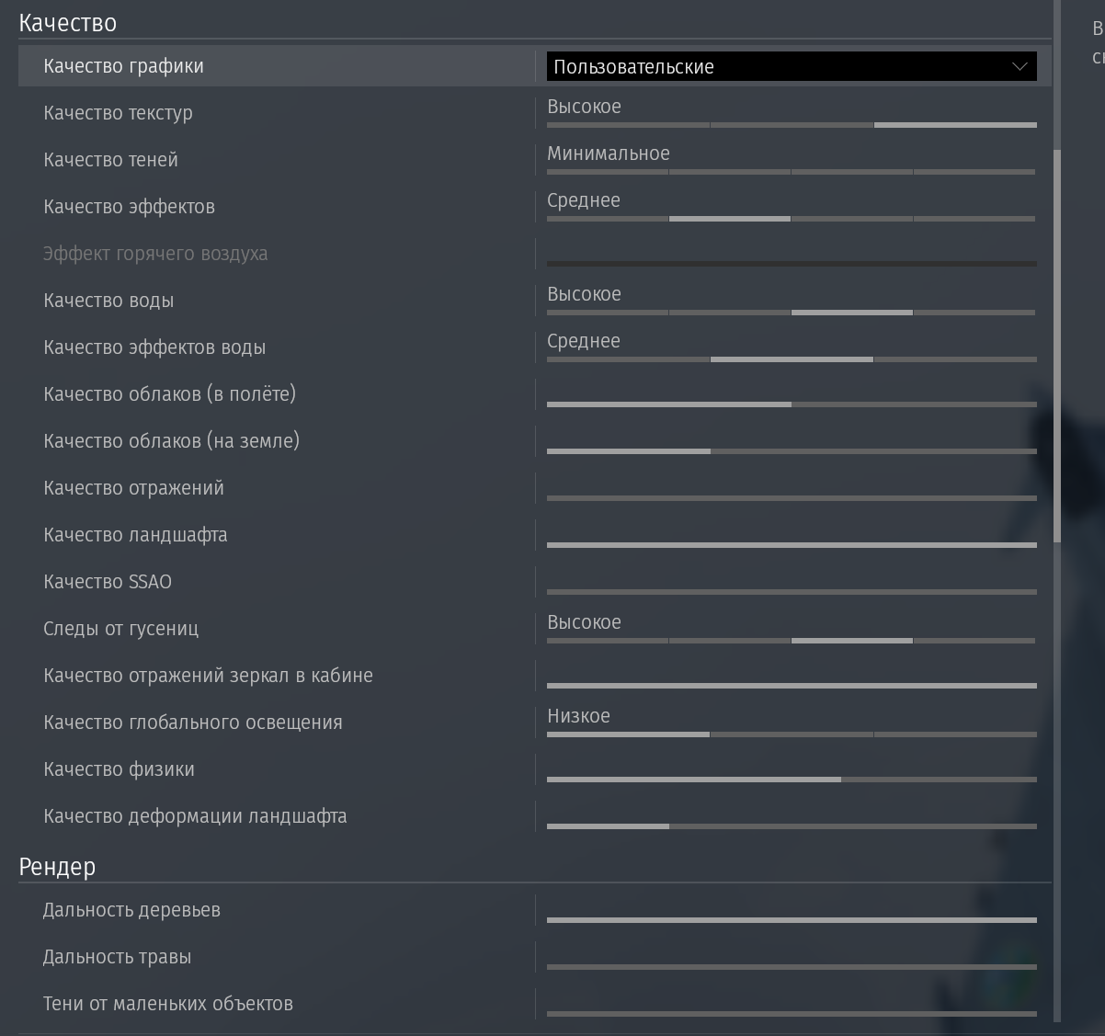Change the Качество воды slider
The width and height of the screenshot is (1105, 1036).
[791, 313]
